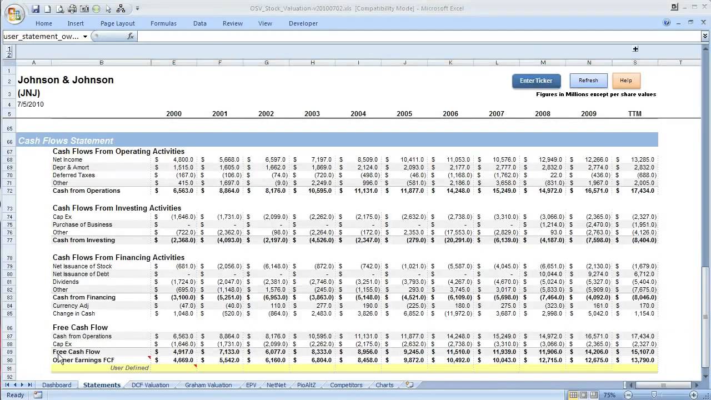Open the Formulas ribbon tab

pos(163,23)
